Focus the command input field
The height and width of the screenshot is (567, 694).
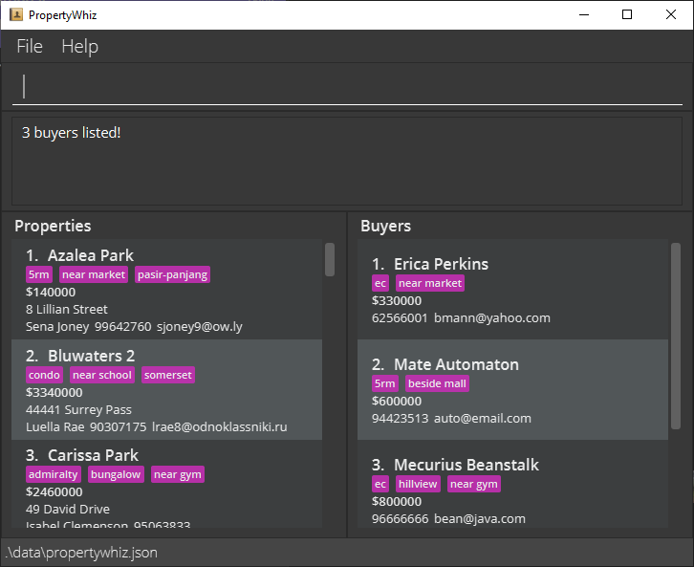(347, 86)
